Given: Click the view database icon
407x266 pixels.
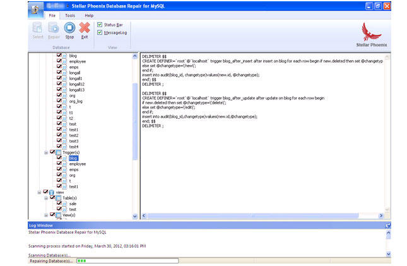Looking at the screenshot, I should [52, 193].
